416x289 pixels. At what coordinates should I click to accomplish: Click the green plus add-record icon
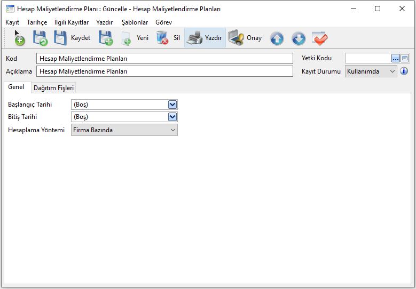pyautogui.click(x=19, y=38)
